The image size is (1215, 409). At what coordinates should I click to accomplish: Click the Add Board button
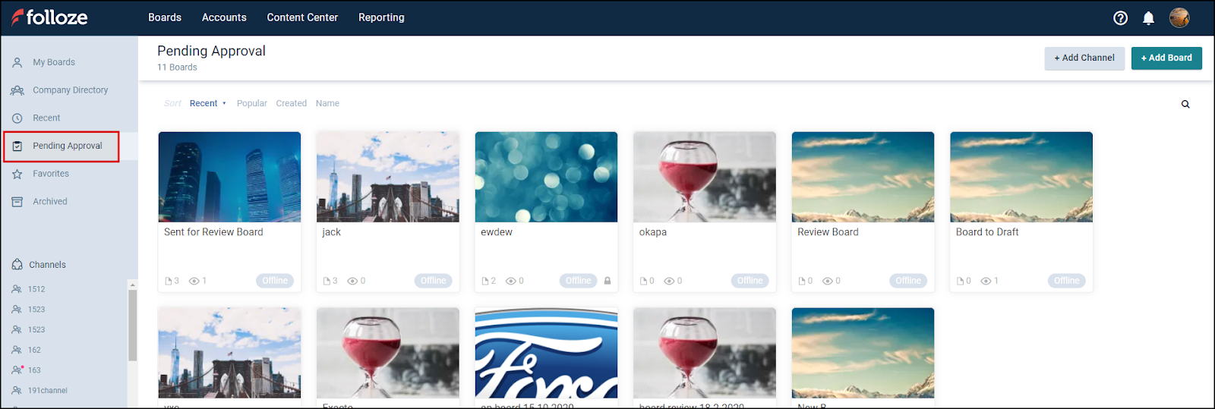tap(1166, 58)
